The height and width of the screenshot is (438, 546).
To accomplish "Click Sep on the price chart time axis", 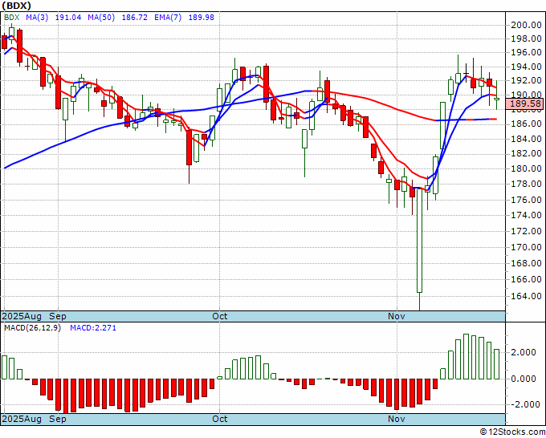I will 58,316.
